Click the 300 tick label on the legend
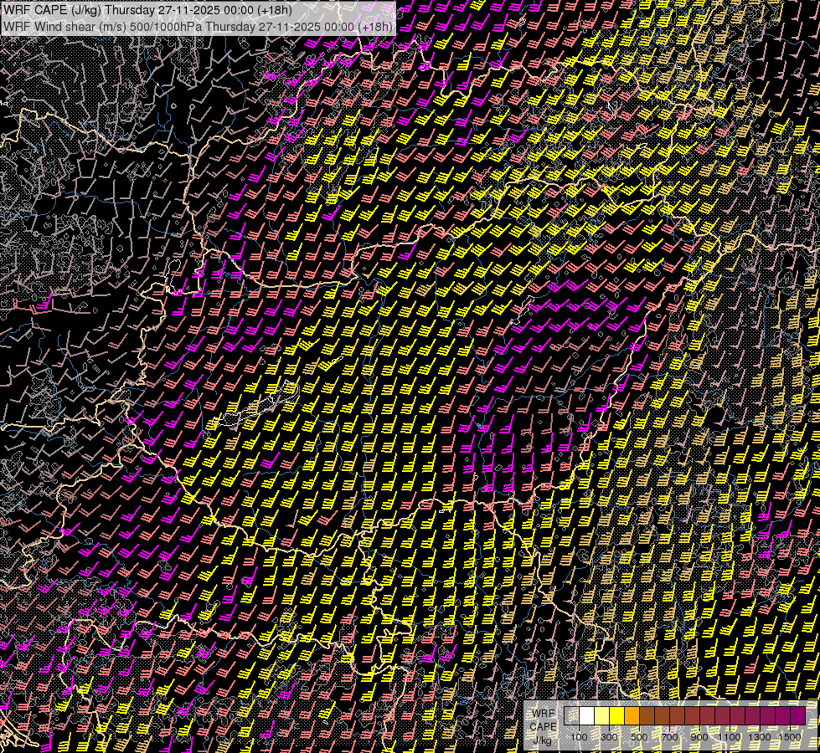820x753 pixels. 609,737
